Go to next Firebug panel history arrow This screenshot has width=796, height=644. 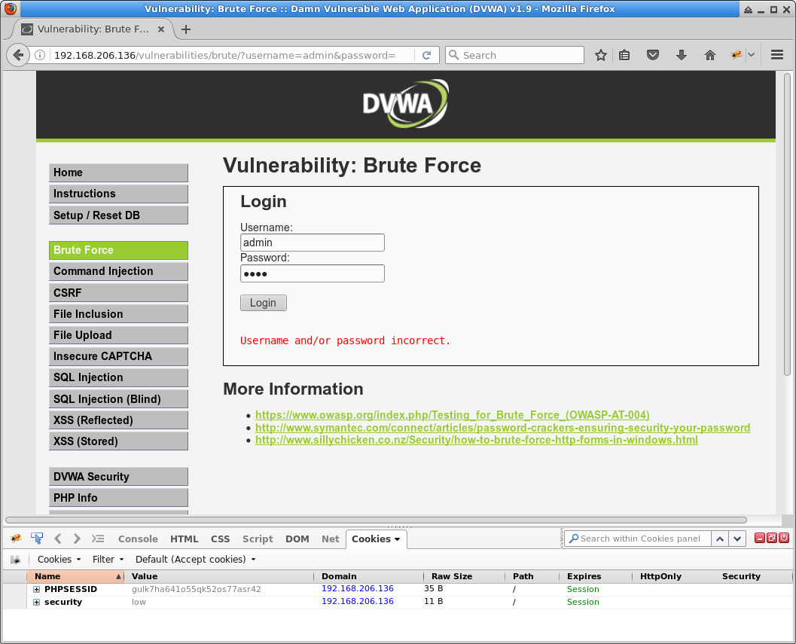(x=77, y=539)
